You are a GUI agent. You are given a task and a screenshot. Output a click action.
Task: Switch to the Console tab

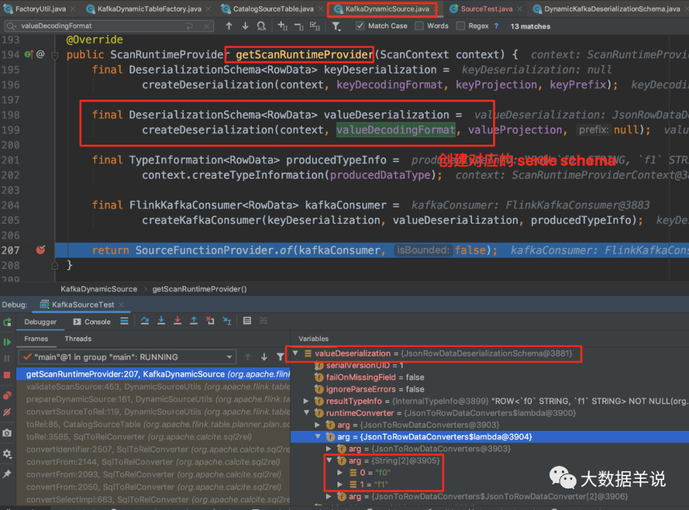pyautogui.click(x=92, y=321)
